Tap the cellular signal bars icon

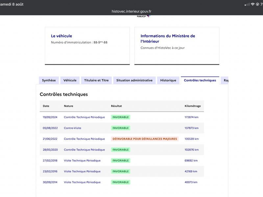click(x=247, y=5)
